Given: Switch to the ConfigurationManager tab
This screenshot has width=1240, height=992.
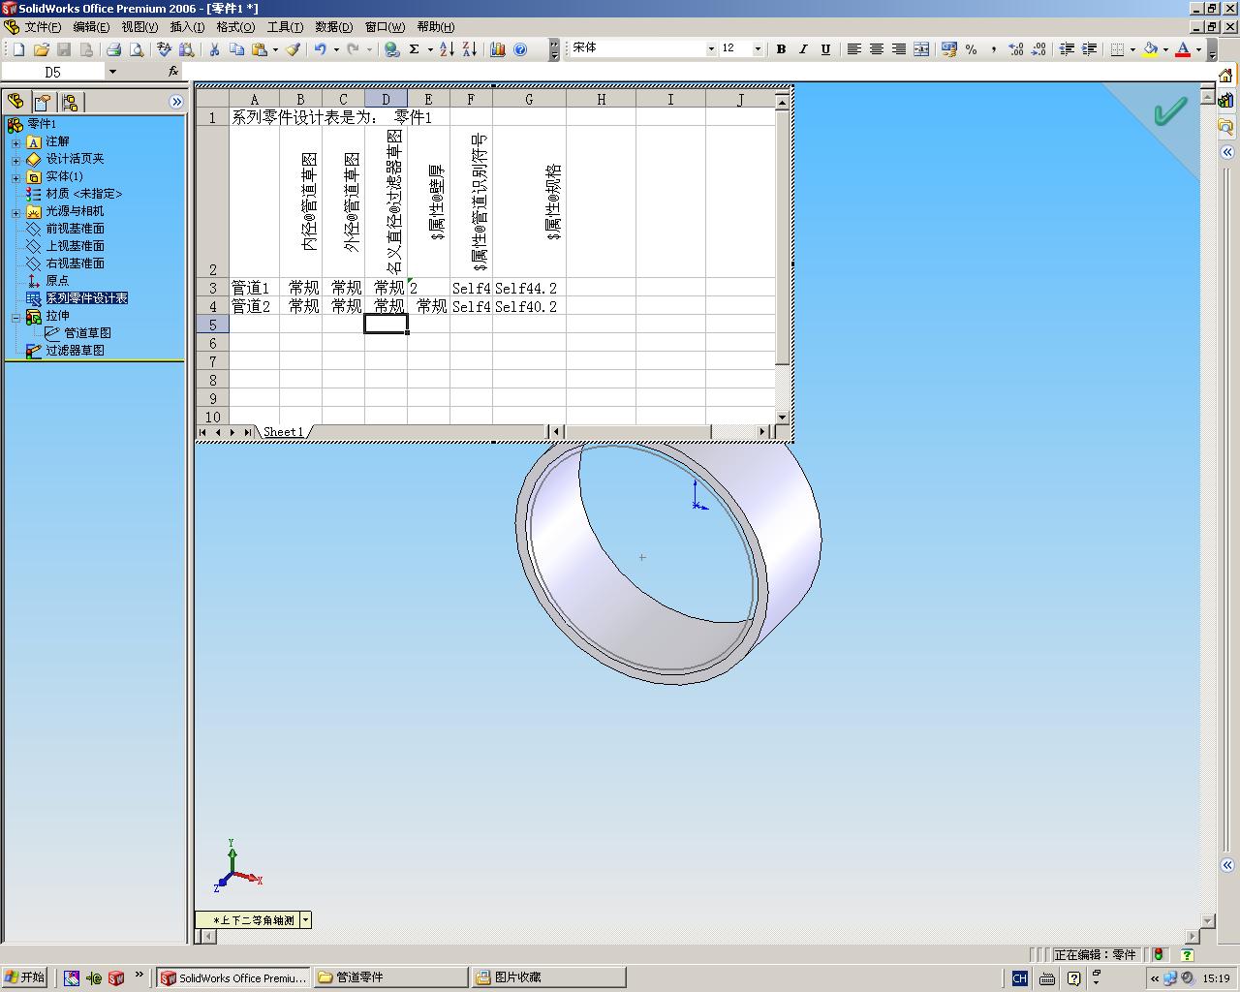Looking at the screenshot, I should coord(70,102).
